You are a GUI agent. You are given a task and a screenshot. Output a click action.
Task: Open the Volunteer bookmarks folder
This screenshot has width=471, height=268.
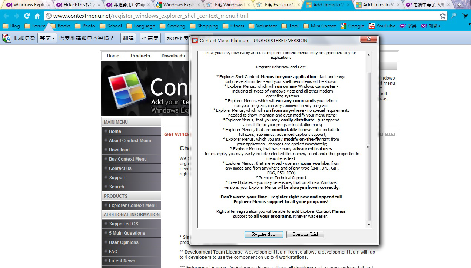point(263,26)
